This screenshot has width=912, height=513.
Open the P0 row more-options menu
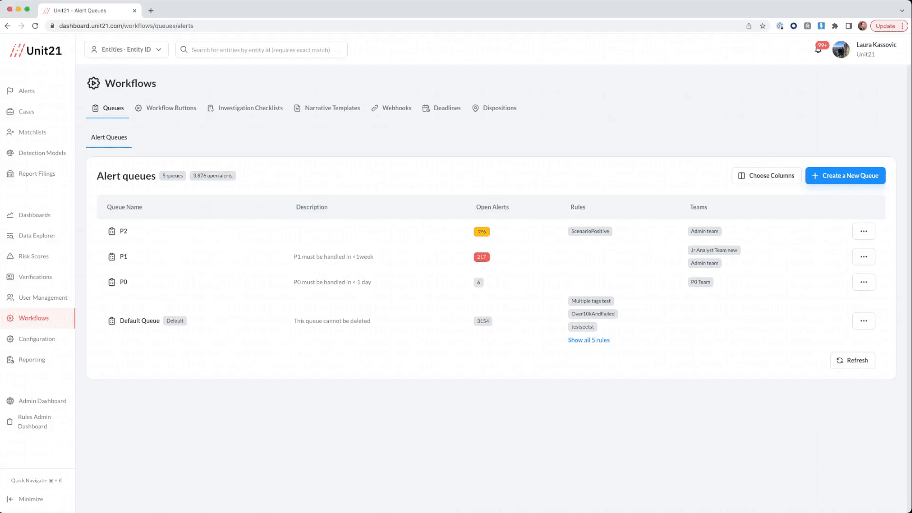click(864, 282)
